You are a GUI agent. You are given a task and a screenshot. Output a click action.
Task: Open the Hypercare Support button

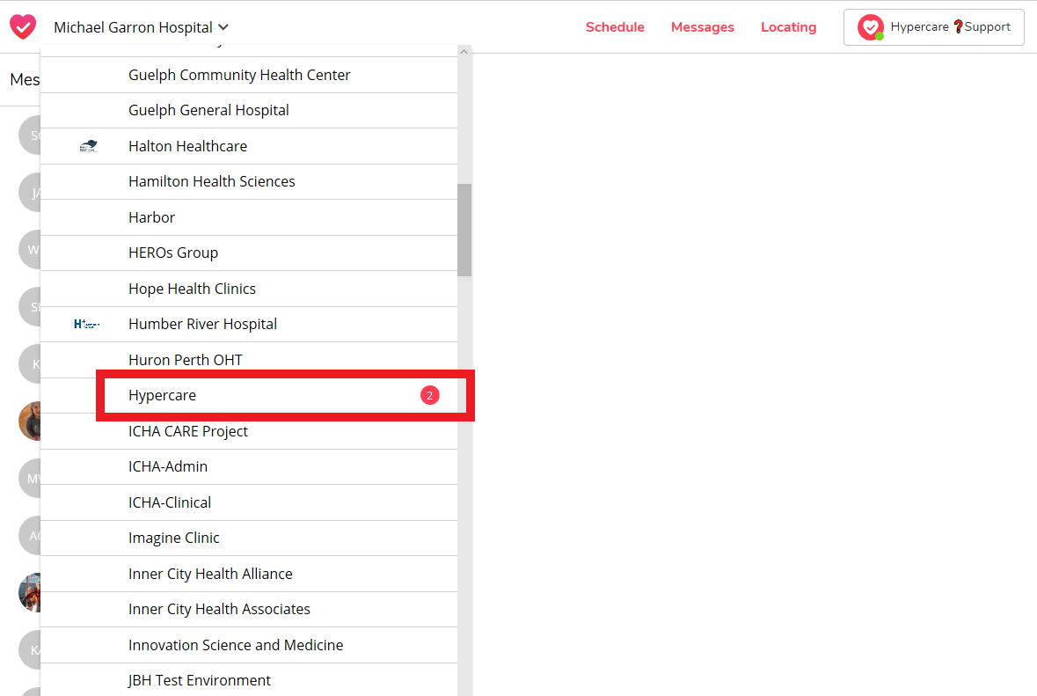click(x=934, y=27)
